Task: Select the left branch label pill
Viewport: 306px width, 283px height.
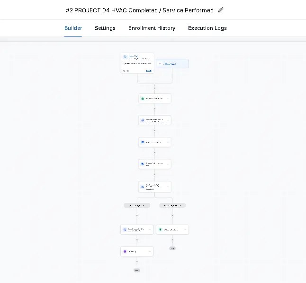Action: (137, 205)
